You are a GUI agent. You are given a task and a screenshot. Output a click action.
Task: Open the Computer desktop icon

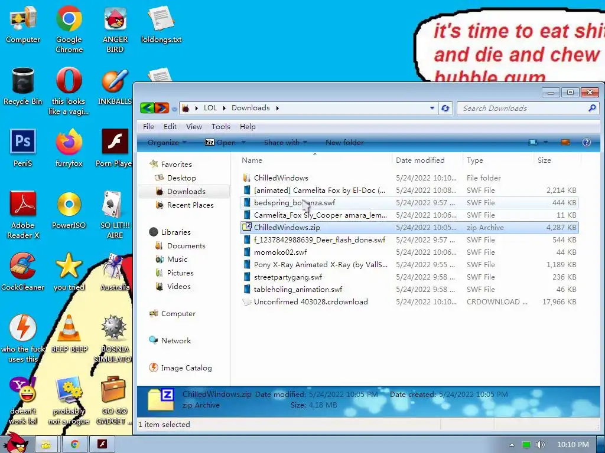click(x=23, y=25)
